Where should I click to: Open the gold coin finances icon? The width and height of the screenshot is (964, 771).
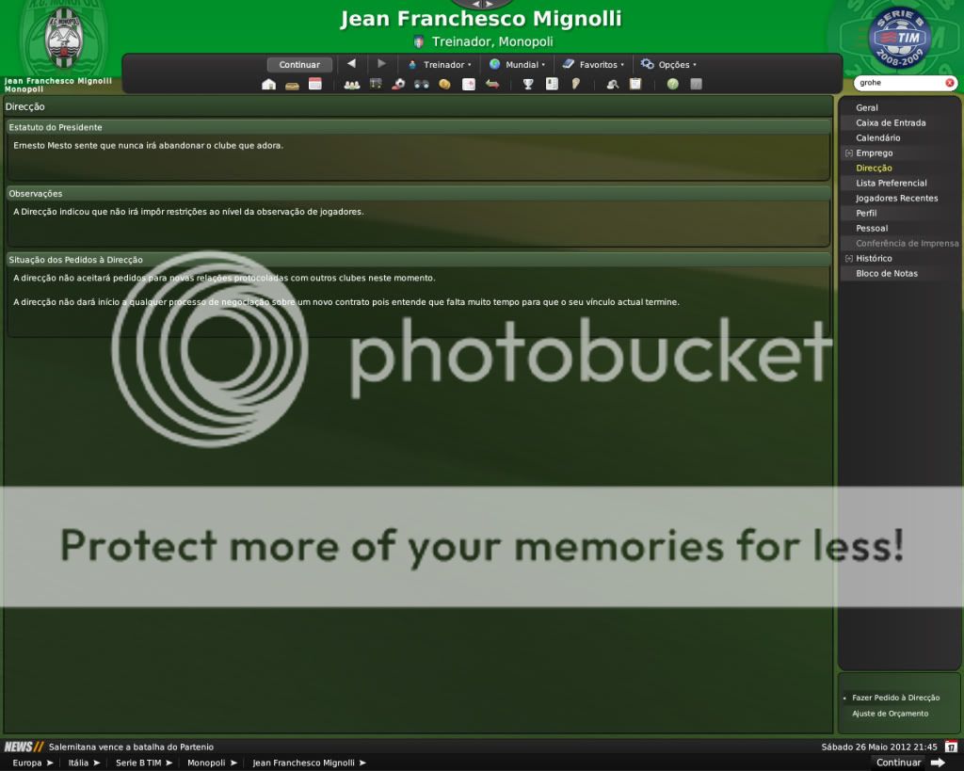444,84
